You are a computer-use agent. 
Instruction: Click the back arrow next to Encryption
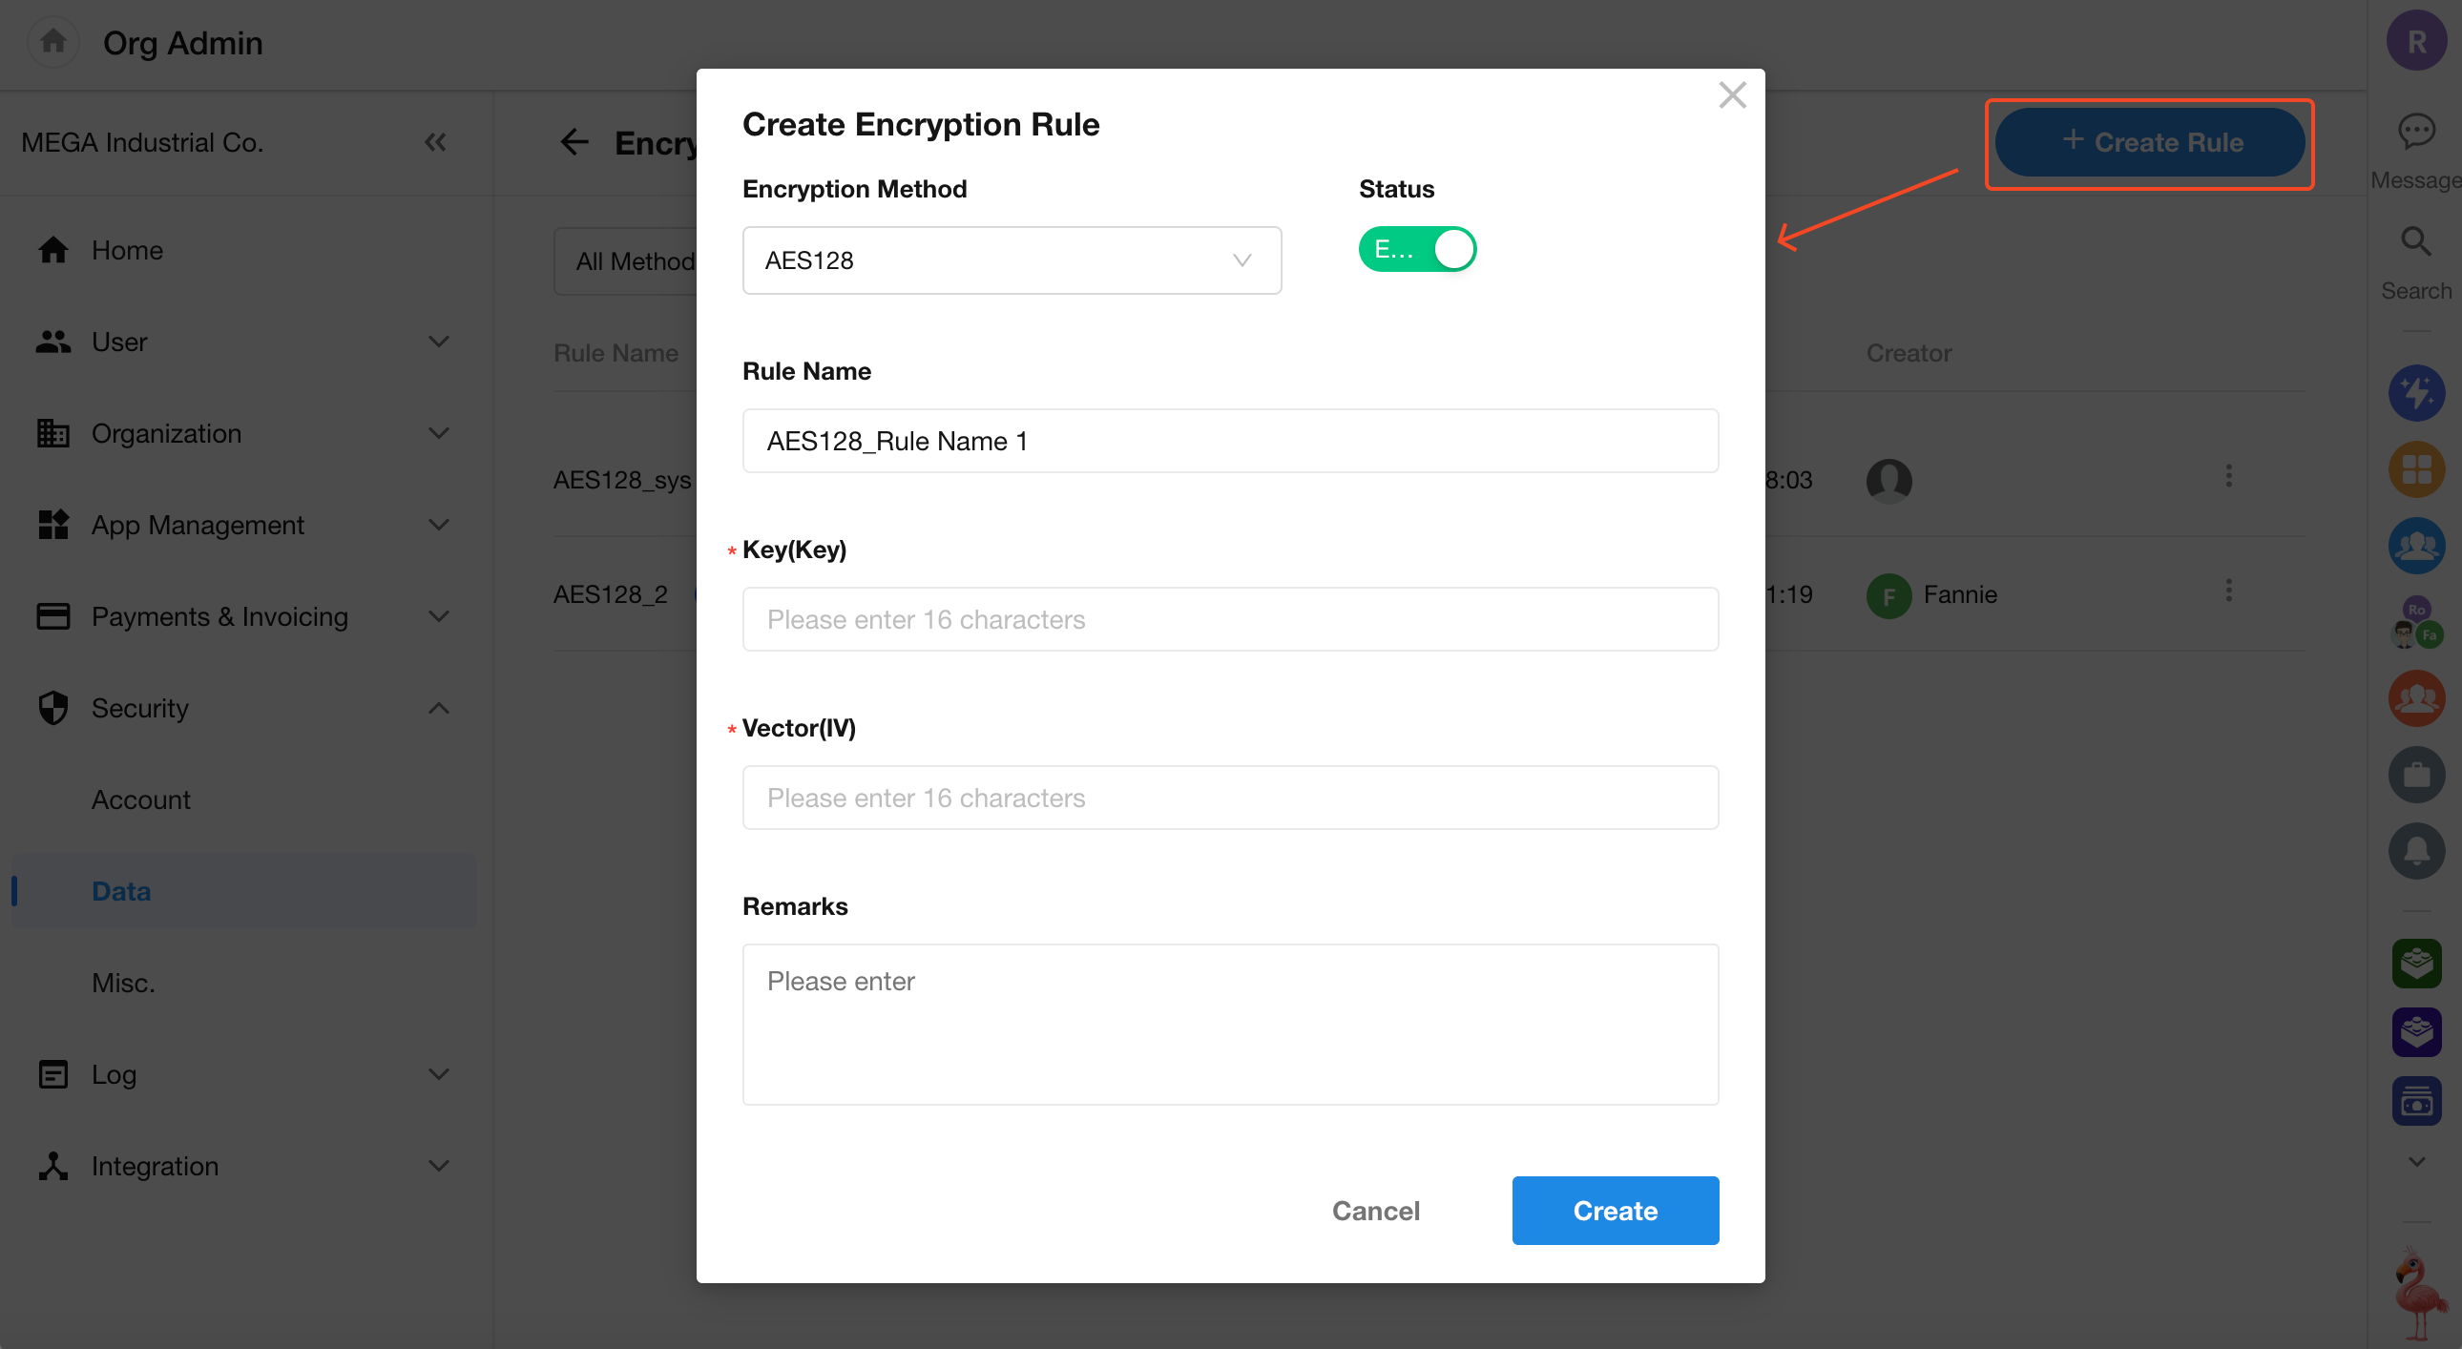(x=574, y=142)
